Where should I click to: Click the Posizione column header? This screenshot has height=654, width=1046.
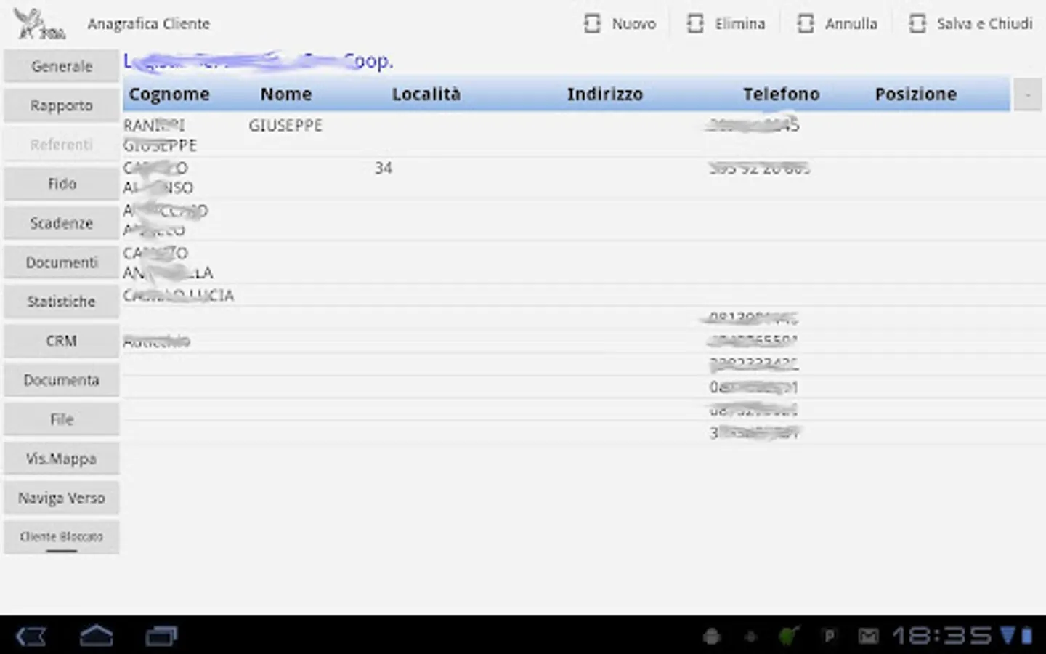click(916, 94)
